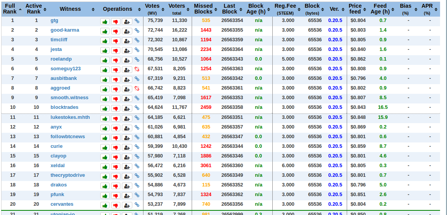The height and width of the screenshot is (215, 447).
Task: Open cervantes witness link
Action: (62, 204)
